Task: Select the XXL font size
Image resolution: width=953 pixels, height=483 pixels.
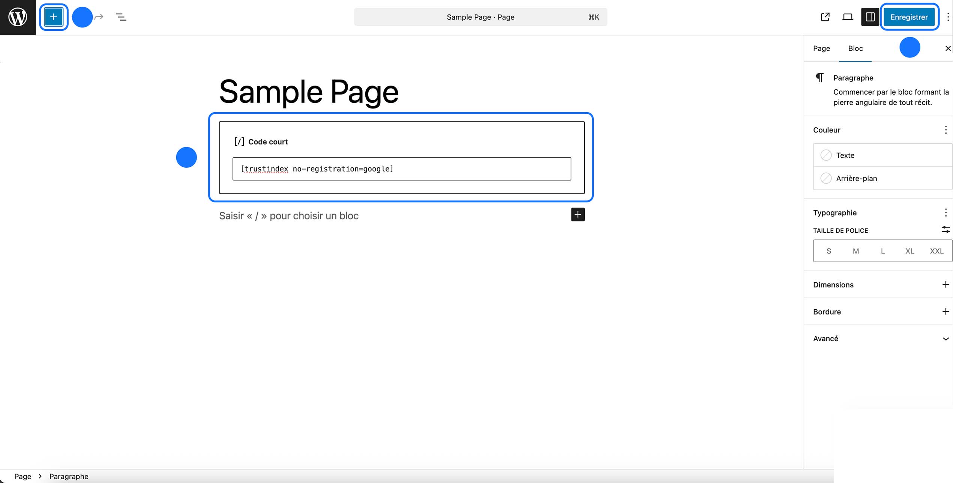Action: coord(936,251)
